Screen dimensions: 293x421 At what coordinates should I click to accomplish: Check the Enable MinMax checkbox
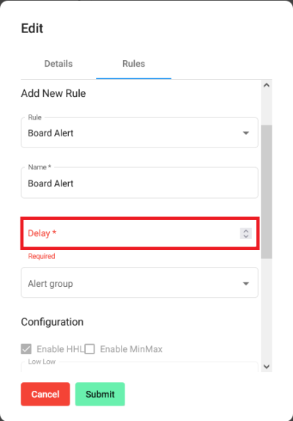point(89,349)
